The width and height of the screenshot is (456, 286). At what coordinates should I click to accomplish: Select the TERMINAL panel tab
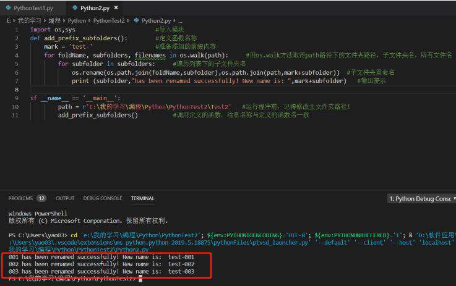tap(142, 198)
